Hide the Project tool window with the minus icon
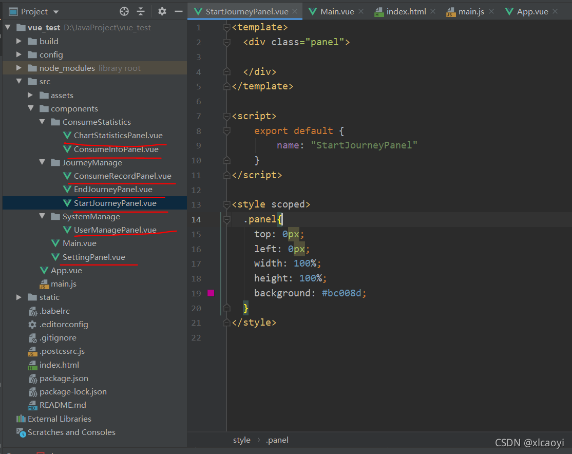Viewport: 572px width, 454px height. tap(178, 12)
